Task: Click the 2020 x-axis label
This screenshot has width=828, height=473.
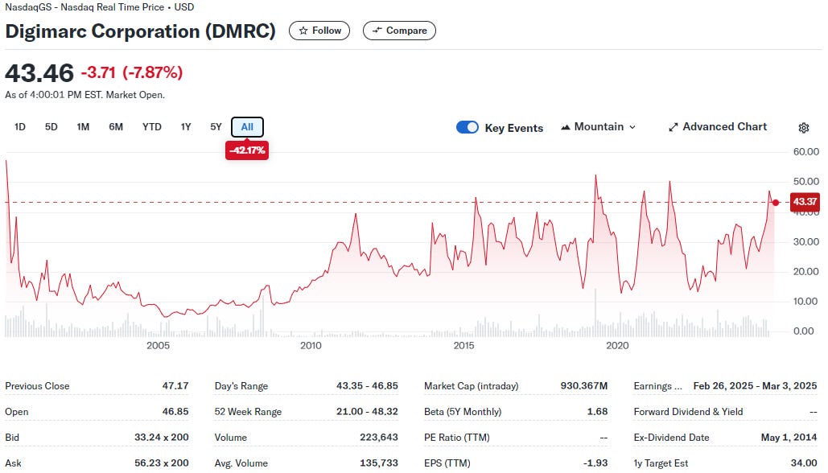Action: pos(617,345)
